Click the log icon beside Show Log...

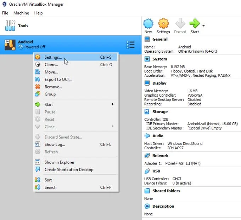[x=38, y=144]
